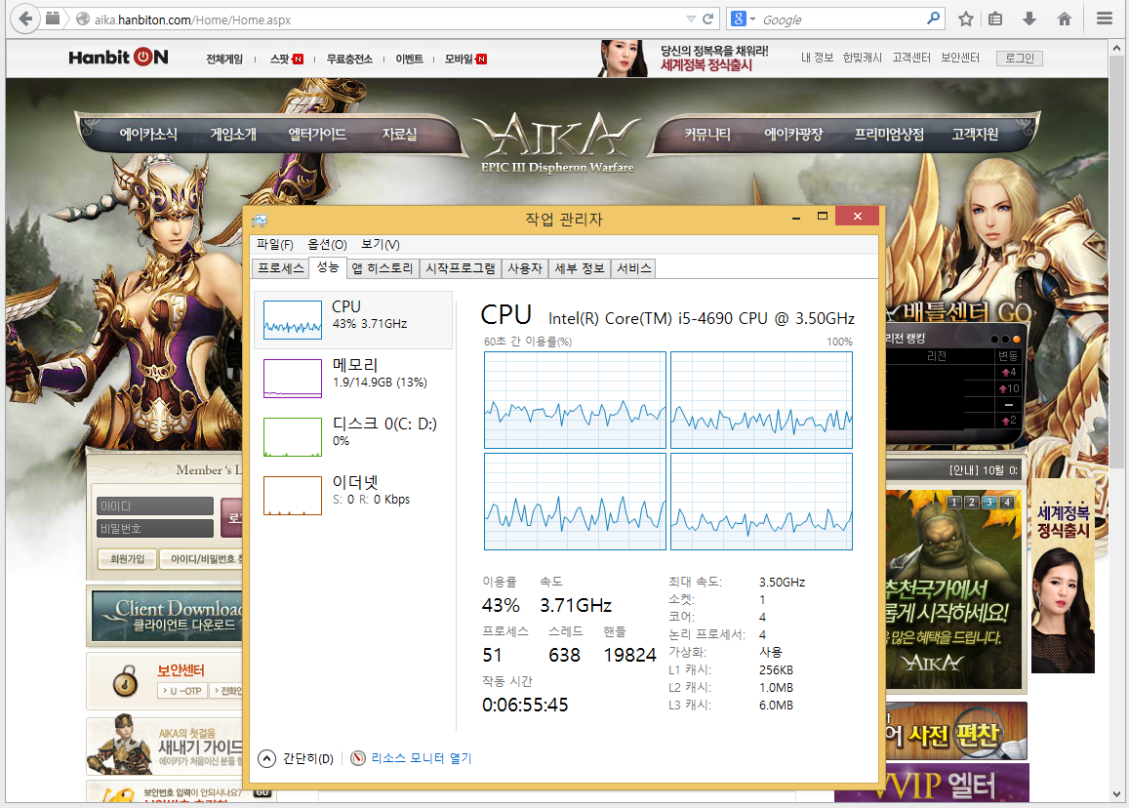Maximize the 작업 관리자 window
The image size is (1129, 808).
tap(823, 217)
